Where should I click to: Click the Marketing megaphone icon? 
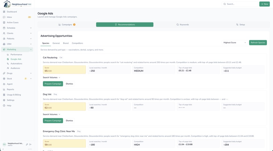pos(4,49)
